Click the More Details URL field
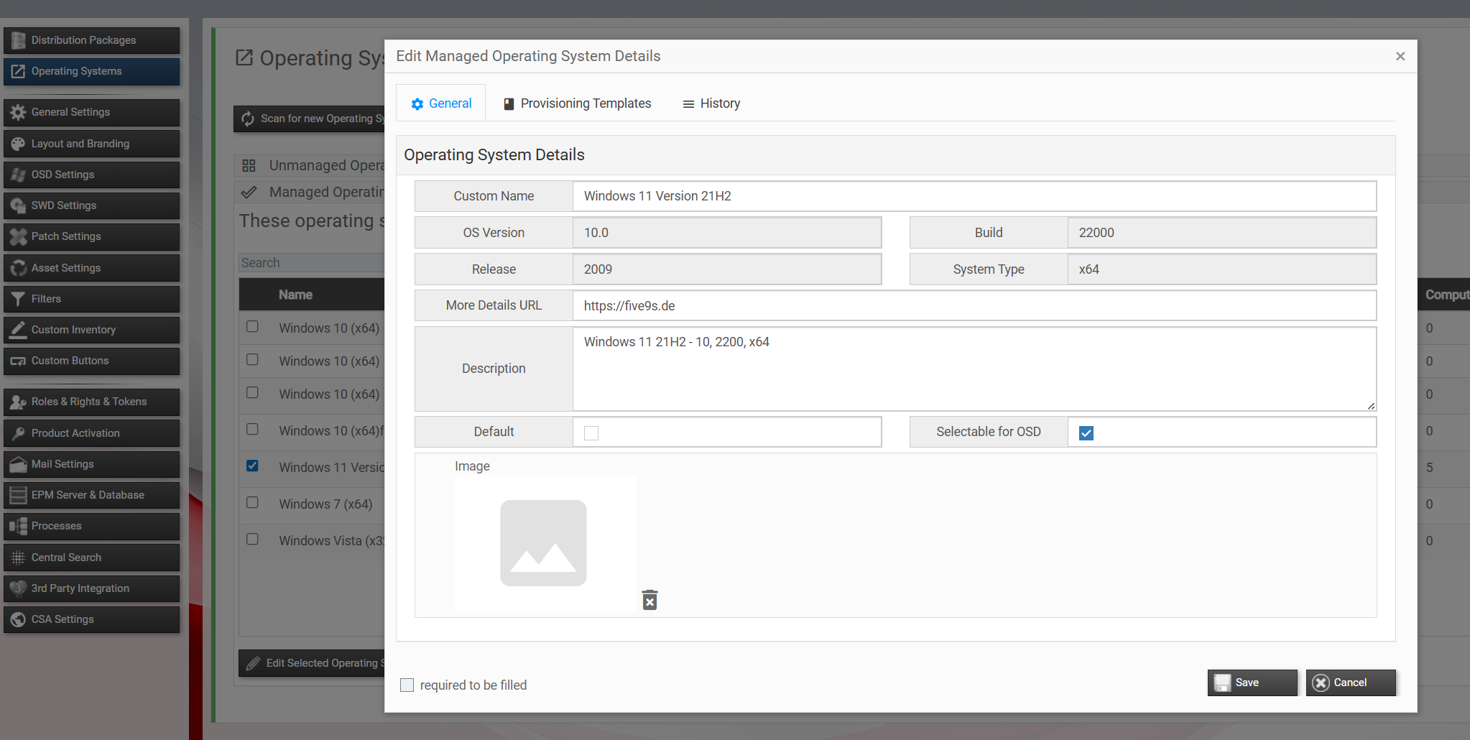This screenshot has width=1470, height=740. pyautogui.click(x=974, y=305)
